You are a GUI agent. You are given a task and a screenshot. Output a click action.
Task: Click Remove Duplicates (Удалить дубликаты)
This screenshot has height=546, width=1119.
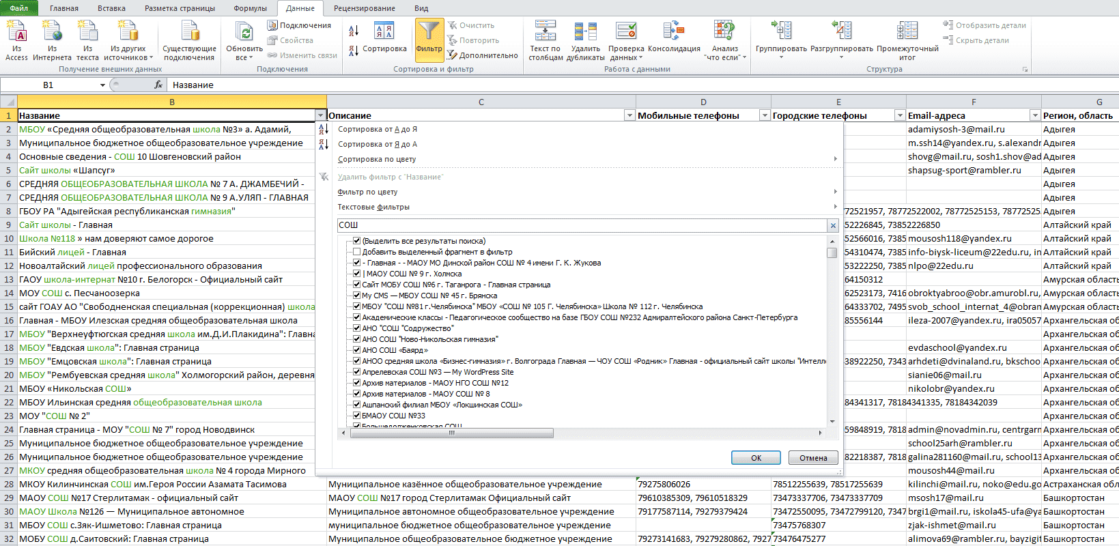586,41
